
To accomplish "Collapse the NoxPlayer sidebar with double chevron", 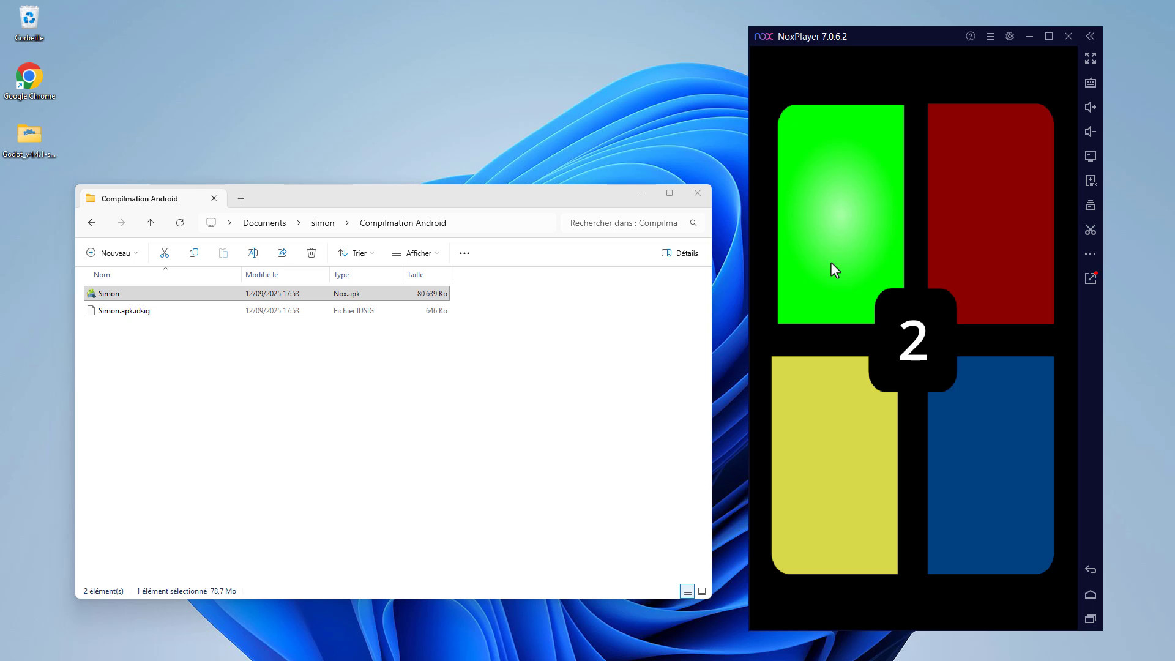I will click(1090, 37).
